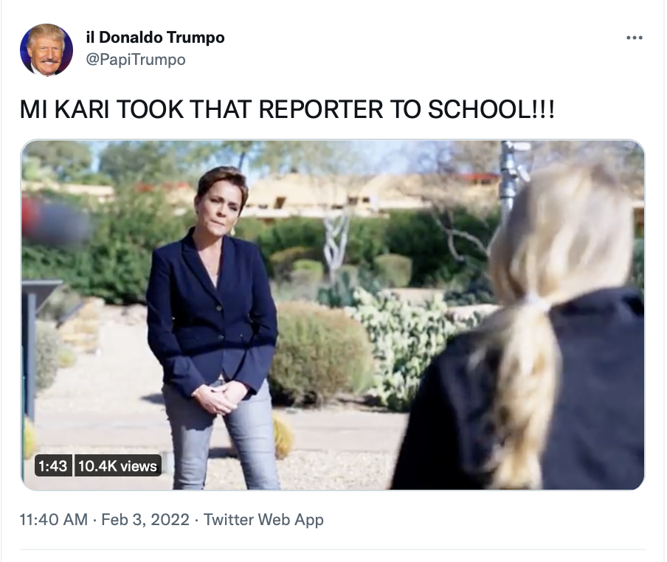Click the @PapiTrumpo handle
Screen dimensions: 667x562
coord(136,60)
